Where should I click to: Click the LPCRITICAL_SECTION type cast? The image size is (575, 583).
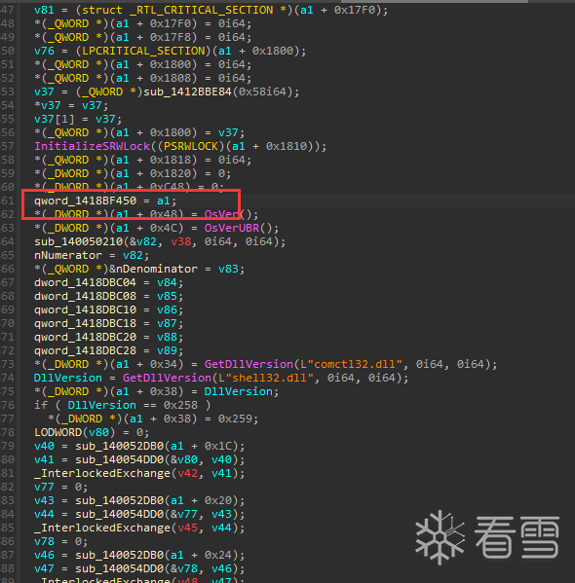(x=143, y=51)
